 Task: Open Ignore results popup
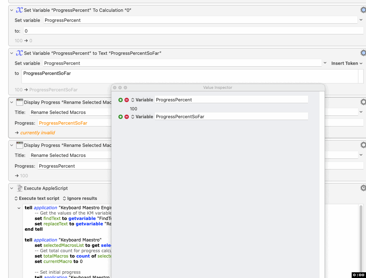pos(80,198)
